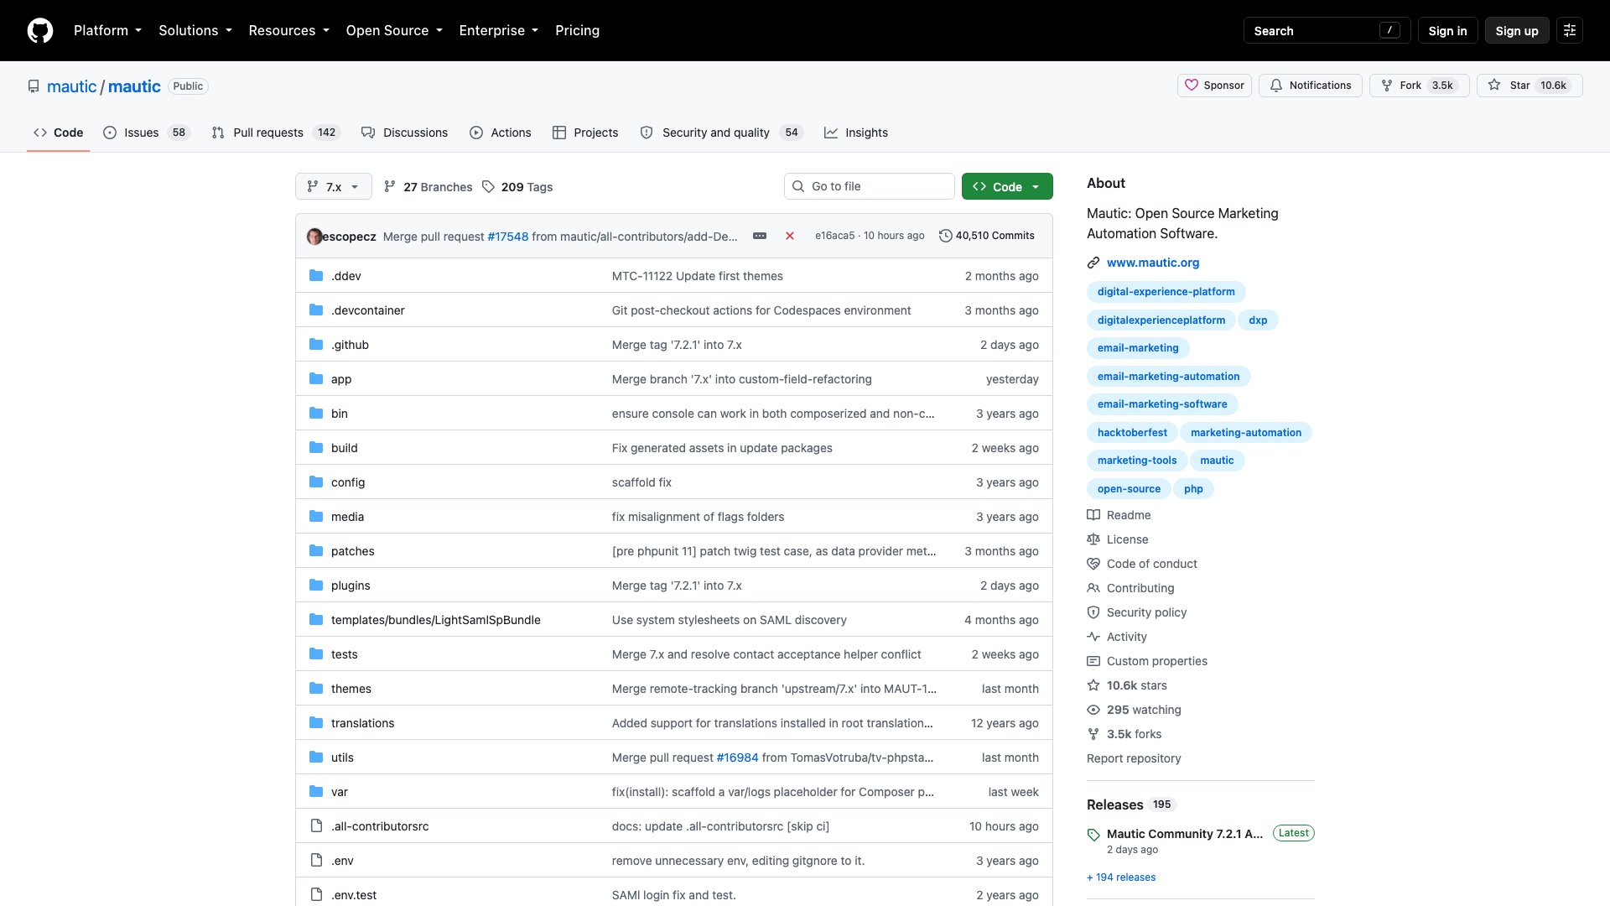
Task: Open the Security and quality tab
Action: click(721, 133)
